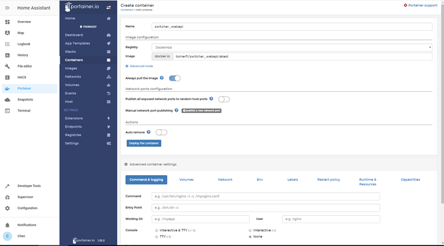Follow the Containers breadcrumb link
Viewport: 444px width, 246px height.
[127, 10]
